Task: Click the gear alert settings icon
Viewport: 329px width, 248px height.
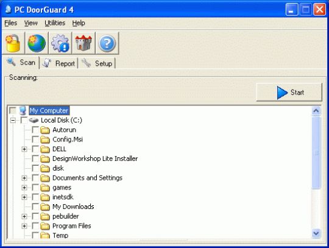Action: (x=60, y=43)
